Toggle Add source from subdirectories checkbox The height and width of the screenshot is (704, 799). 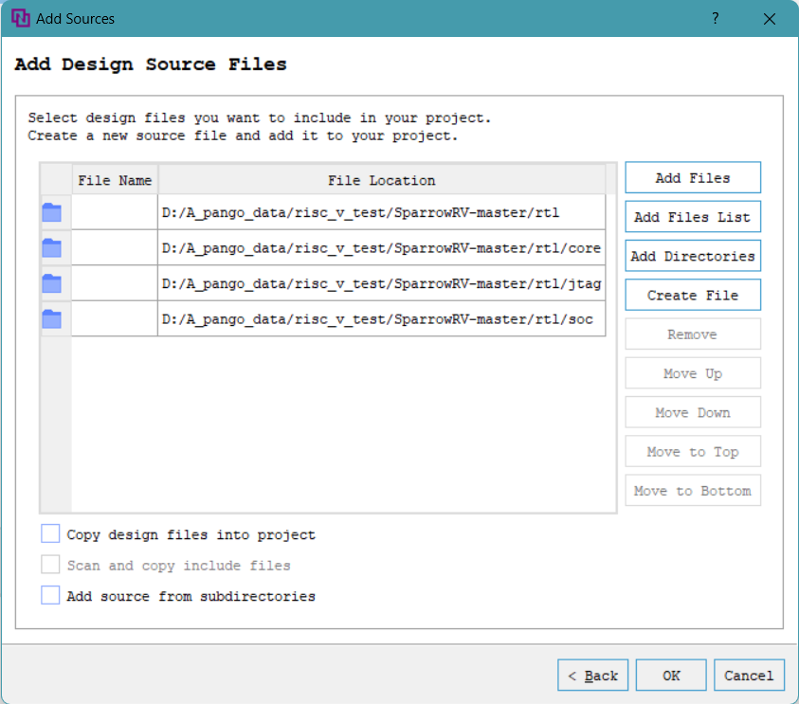pyautogui.click(x=50, y=596)
